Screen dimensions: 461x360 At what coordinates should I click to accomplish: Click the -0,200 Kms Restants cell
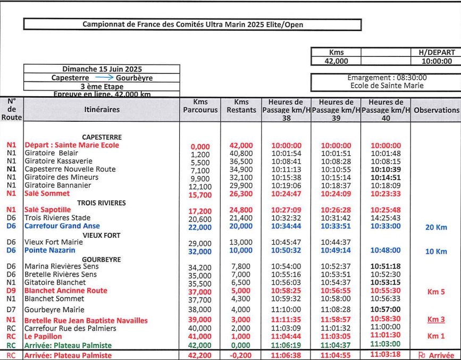click(245, 356)
